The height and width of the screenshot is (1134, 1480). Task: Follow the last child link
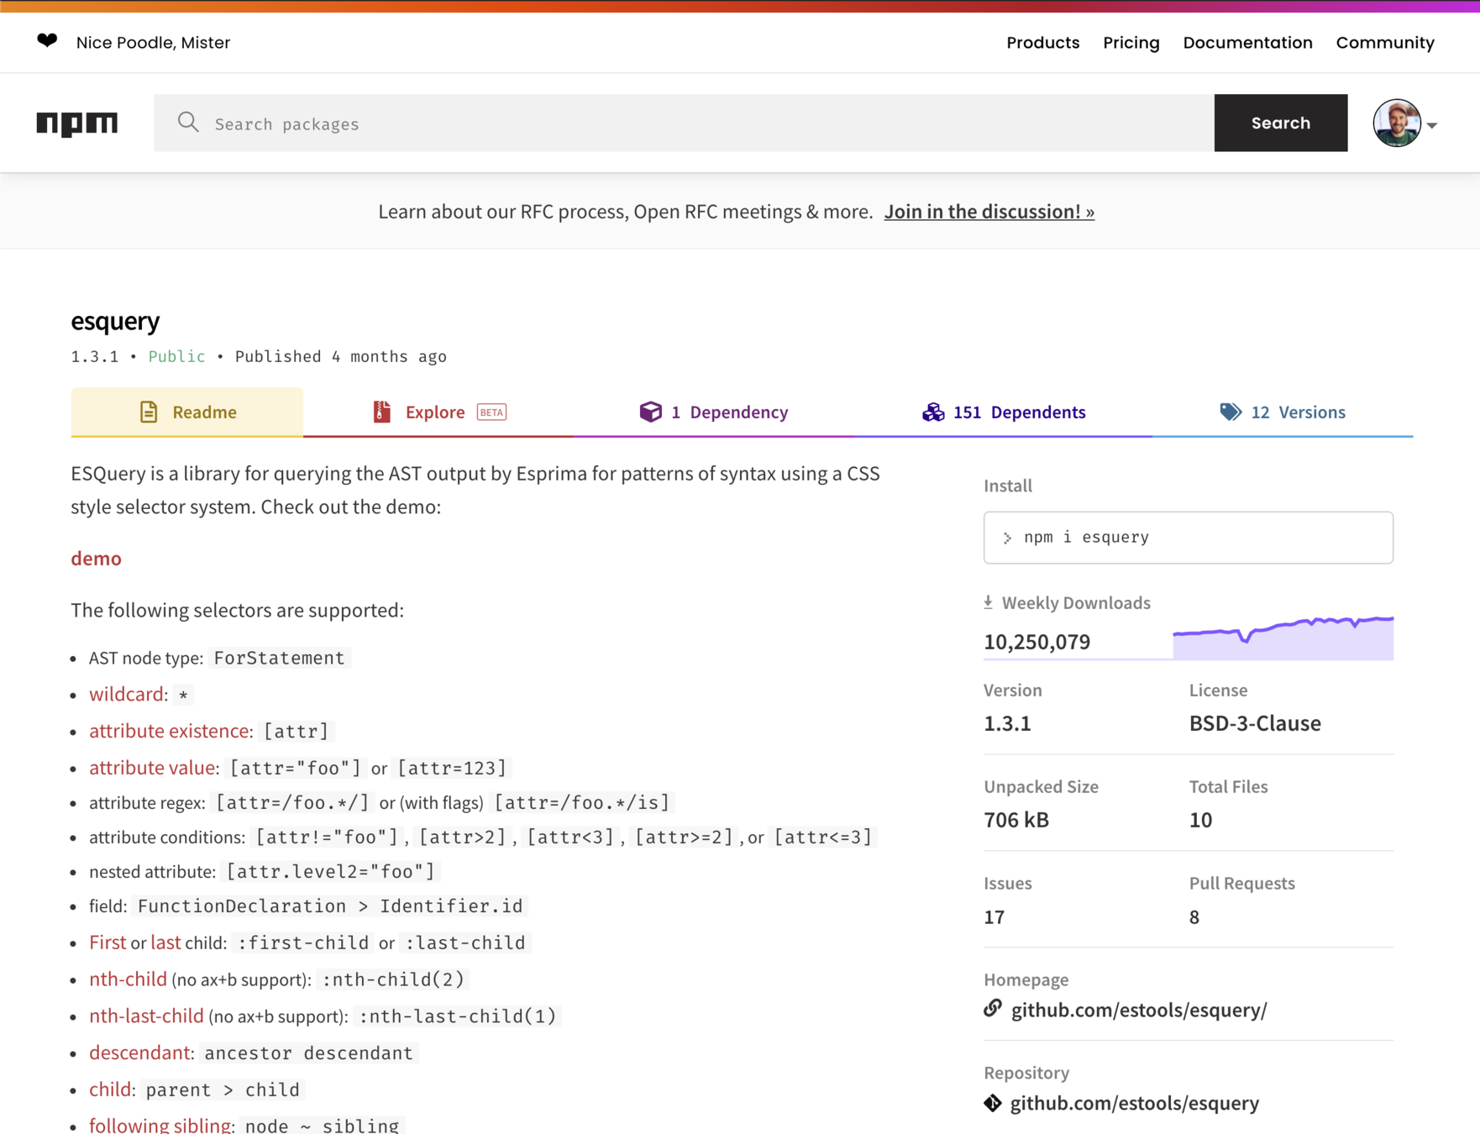tap(165, 942)
